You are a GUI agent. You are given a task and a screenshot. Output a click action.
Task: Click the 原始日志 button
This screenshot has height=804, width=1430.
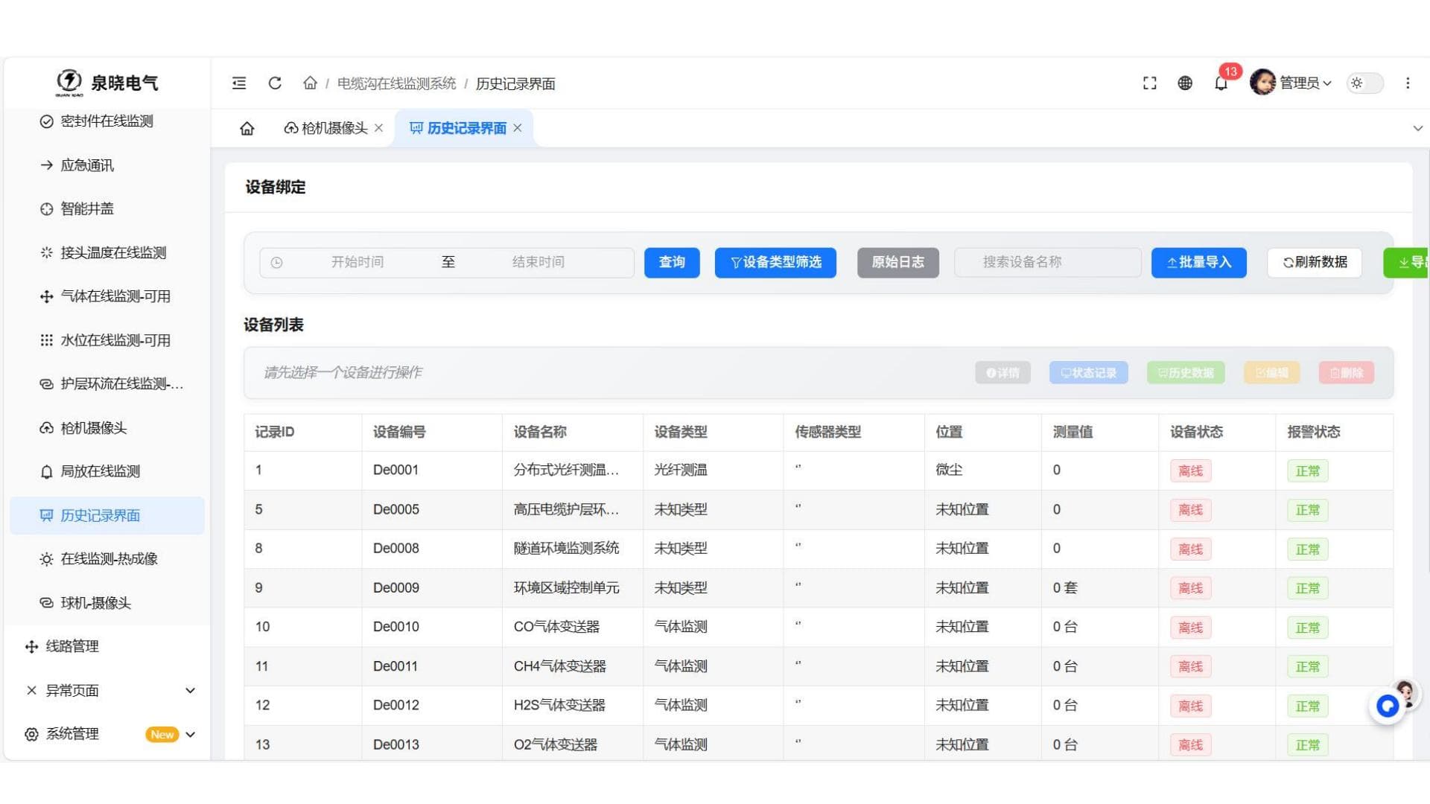[x=897, y=263]
